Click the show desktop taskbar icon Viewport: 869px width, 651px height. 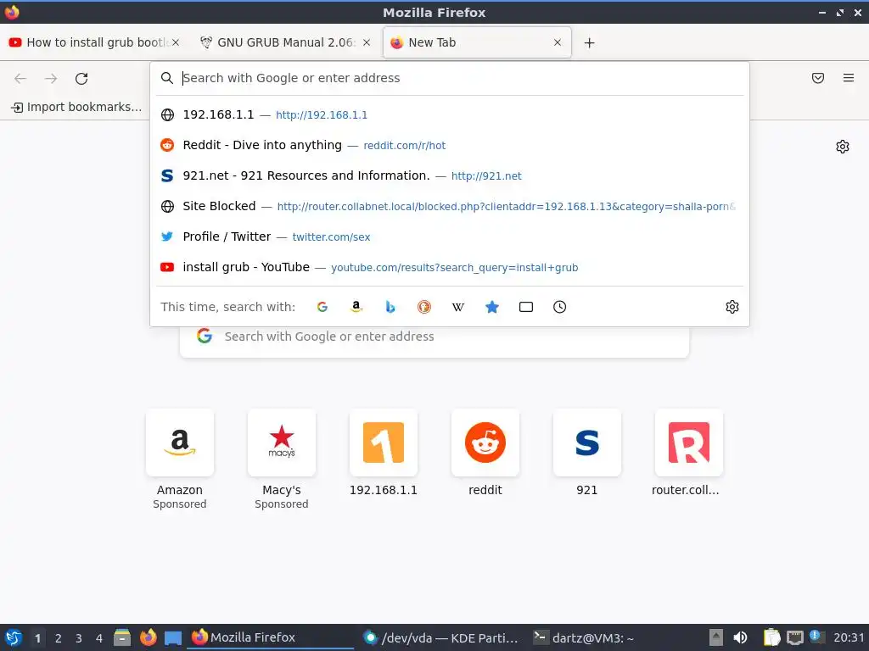(x=173, y=637)
